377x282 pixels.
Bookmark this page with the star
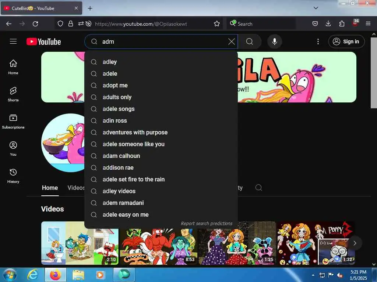216,23
